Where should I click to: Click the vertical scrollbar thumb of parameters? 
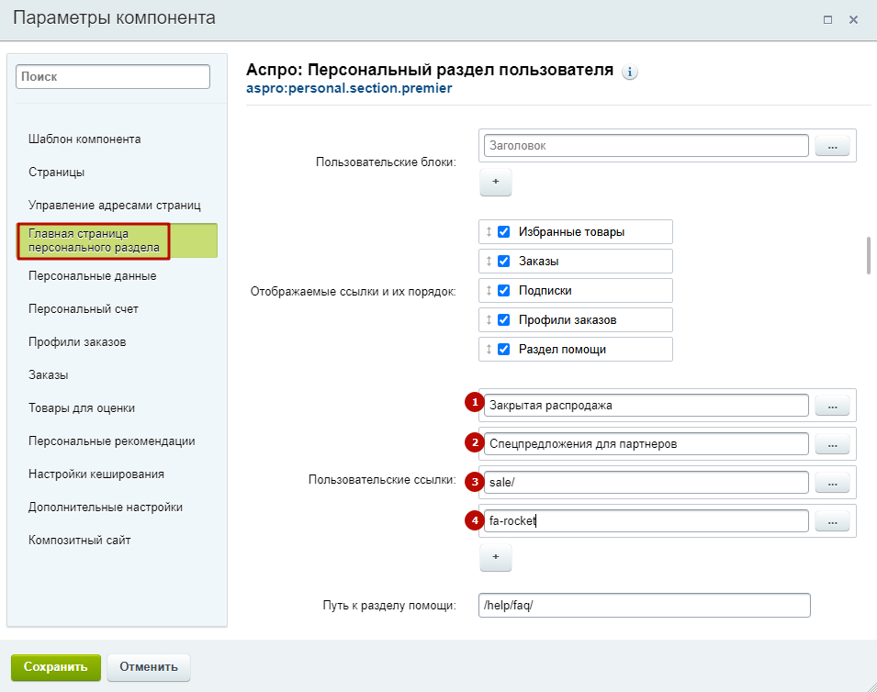869,255
